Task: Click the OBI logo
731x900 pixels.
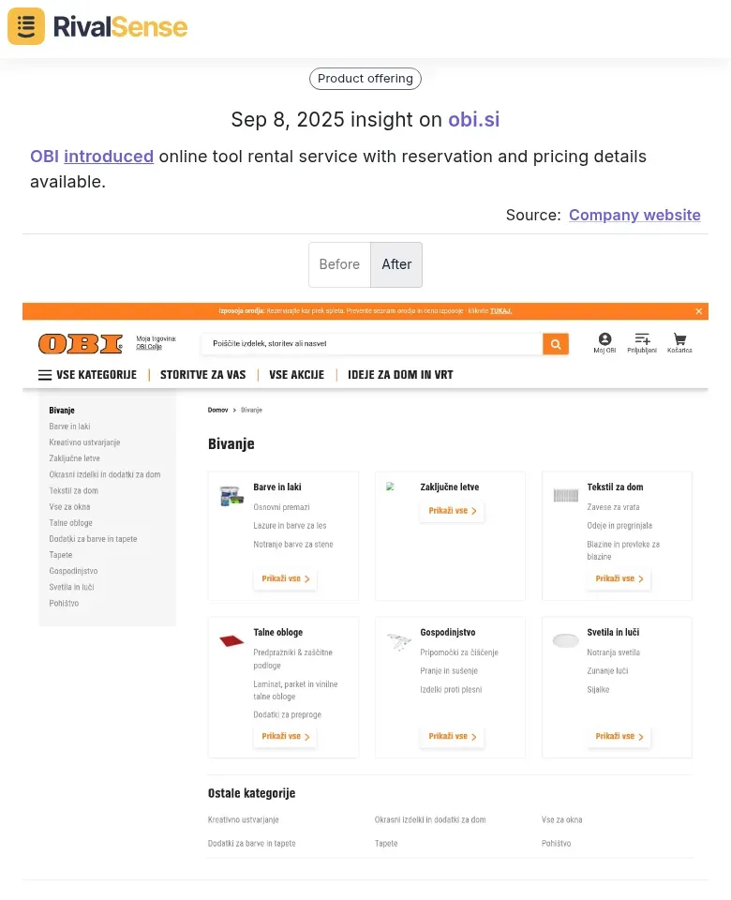Action: coord(81,343)
